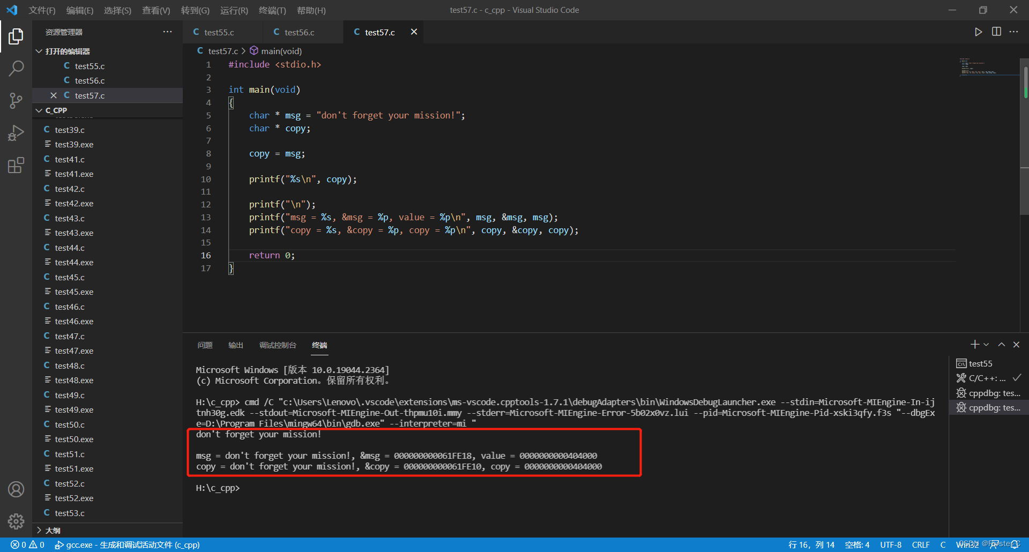Collapse the C_CPP folder section

(x=107, y=110)
